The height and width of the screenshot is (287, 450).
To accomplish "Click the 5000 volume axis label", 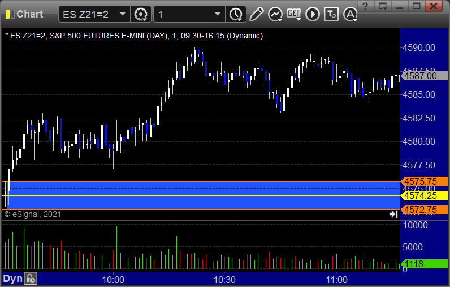I will [412, 247].
